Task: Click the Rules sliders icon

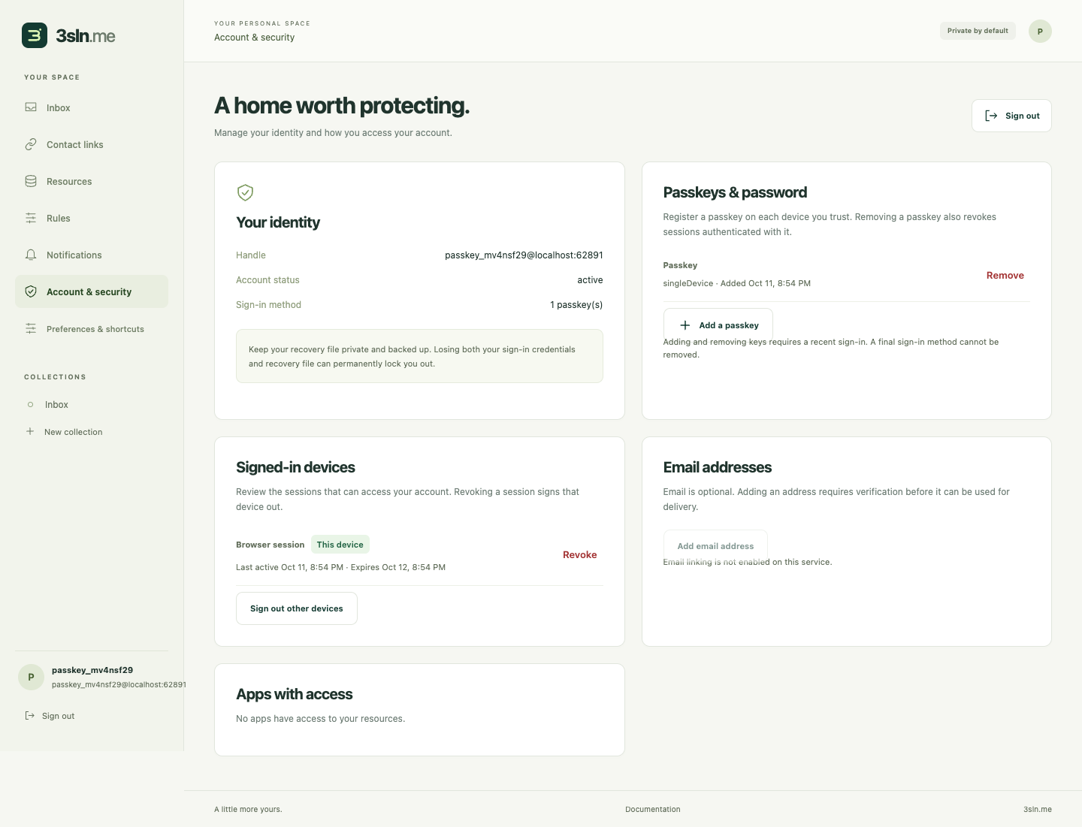Action: pyautogui.click(x=31, y=218)
